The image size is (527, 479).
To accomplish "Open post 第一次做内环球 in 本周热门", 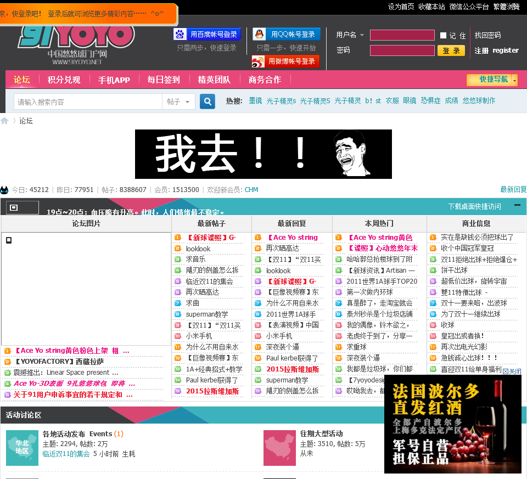I will (369, 292).
